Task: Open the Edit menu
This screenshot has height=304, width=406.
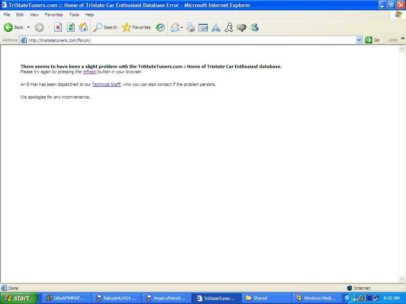Action: (20, 15)
